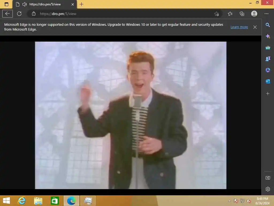Launch Internet Explorer from taskbar
Image resolution: width=274 pixels, height=206 pixels.
[22, 201]
